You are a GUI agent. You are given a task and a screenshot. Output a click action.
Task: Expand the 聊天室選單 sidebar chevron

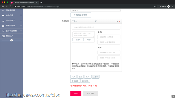[x=21, y=25]
